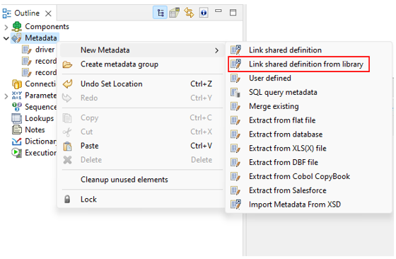This screenshot has width=396, height=259.
Task: Select Extract from DBF file
Action: tap(308, 163)
